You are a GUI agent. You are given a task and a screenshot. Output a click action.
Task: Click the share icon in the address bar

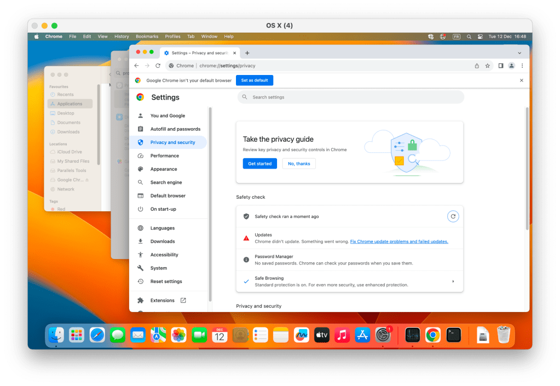477,66
